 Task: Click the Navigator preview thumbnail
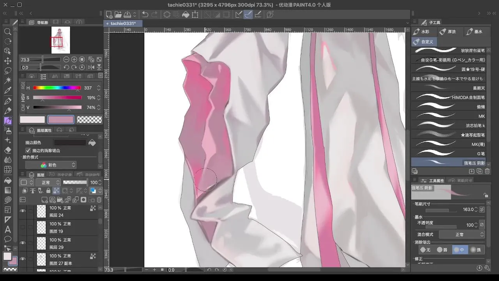tap(60, 40)
